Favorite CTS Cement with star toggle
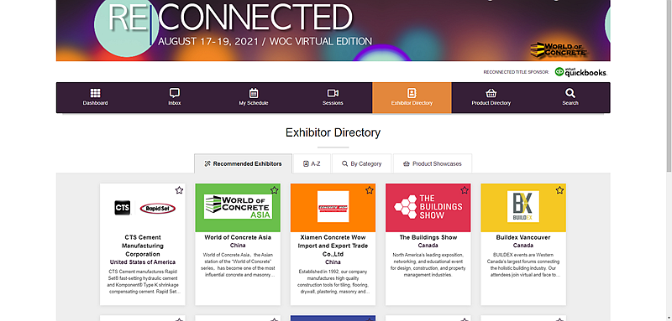Viewport: 672px width, 321px height. tap(179, 190)
